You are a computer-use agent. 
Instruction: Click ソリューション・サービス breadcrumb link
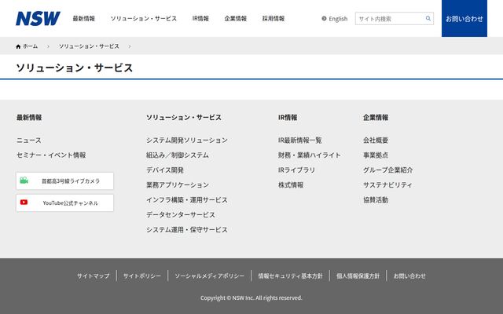[89, 46]
